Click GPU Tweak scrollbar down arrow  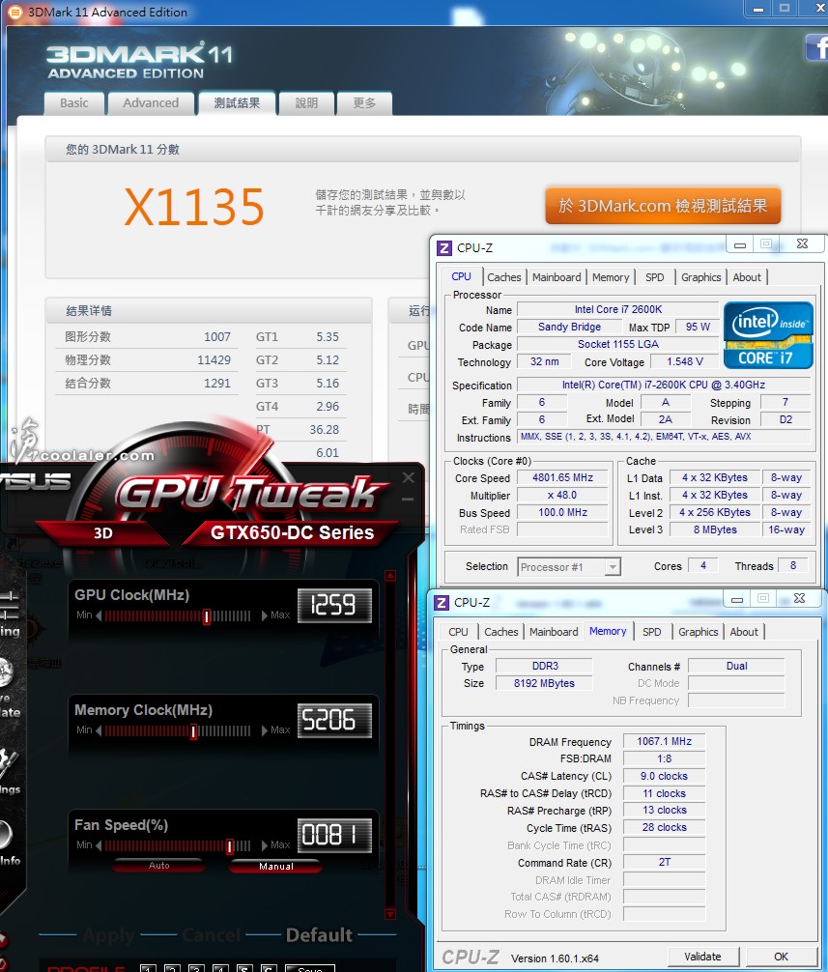pyautogui.click(x=390, y=914)
